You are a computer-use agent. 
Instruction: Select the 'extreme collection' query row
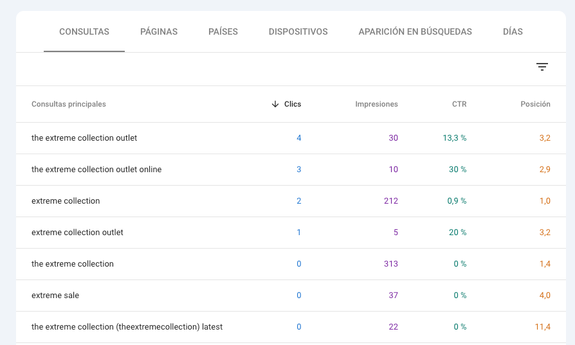click(291, 201)
